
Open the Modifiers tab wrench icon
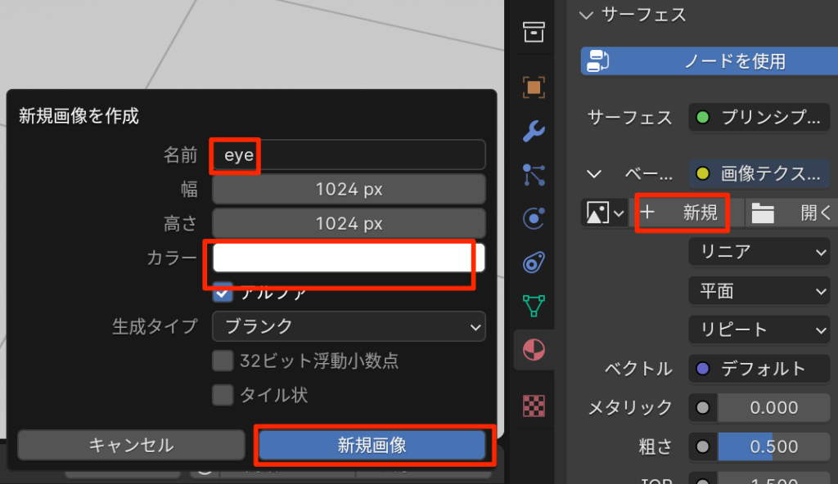(x=534, y=131)
